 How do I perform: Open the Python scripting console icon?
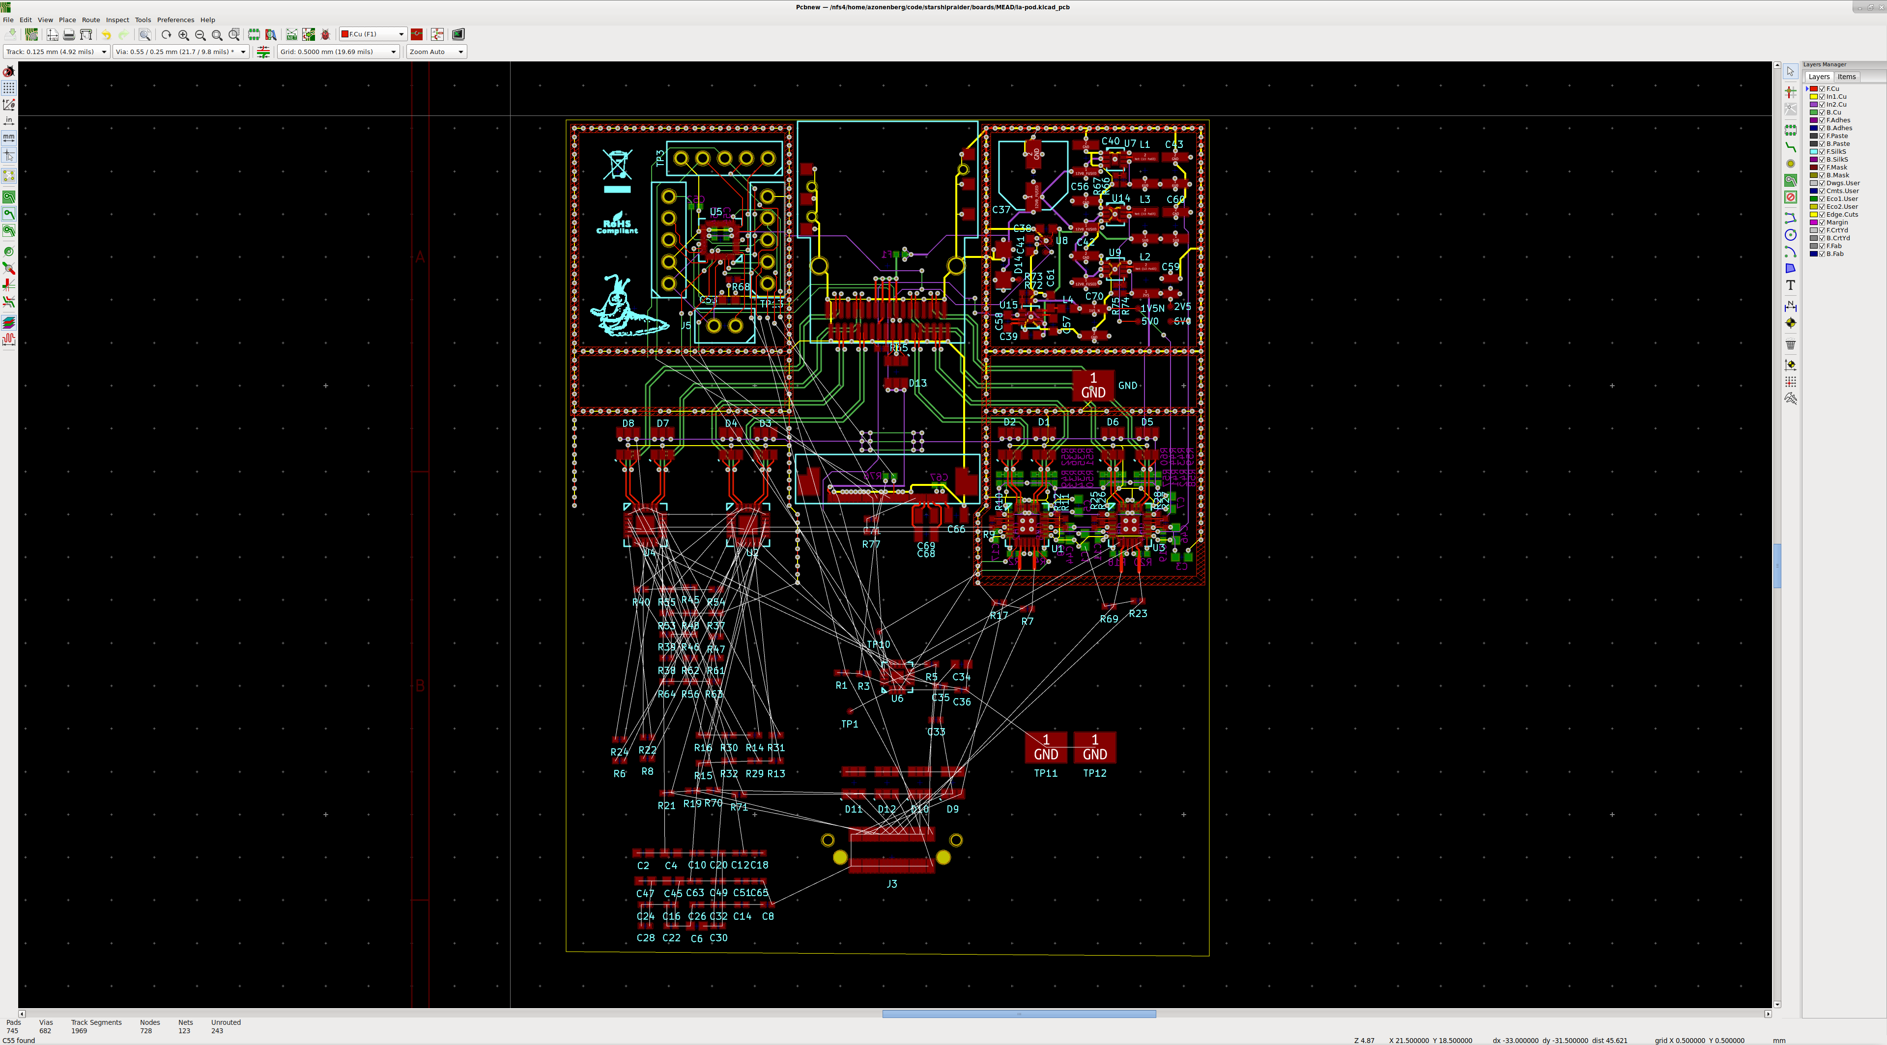(458, 34)
